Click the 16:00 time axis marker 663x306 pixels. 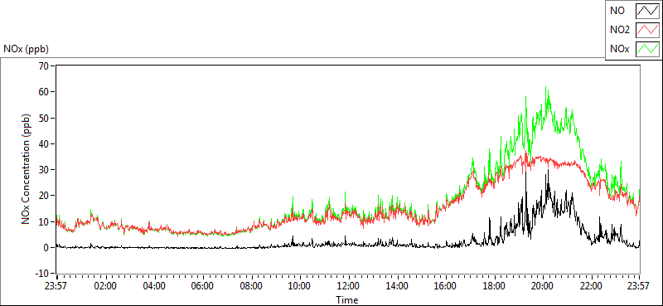pyautogui.click(x=446, y=286)
